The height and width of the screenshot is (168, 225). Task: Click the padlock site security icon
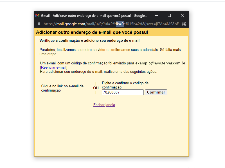click(x=39, y=24)
